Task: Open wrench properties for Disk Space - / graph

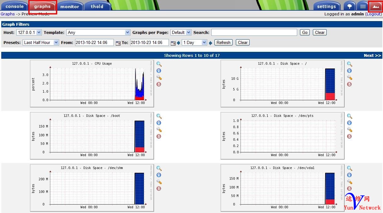Action: point(350,78)
